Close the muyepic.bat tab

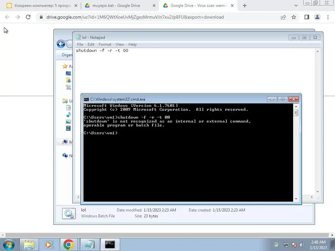click(x=154, y=6)
